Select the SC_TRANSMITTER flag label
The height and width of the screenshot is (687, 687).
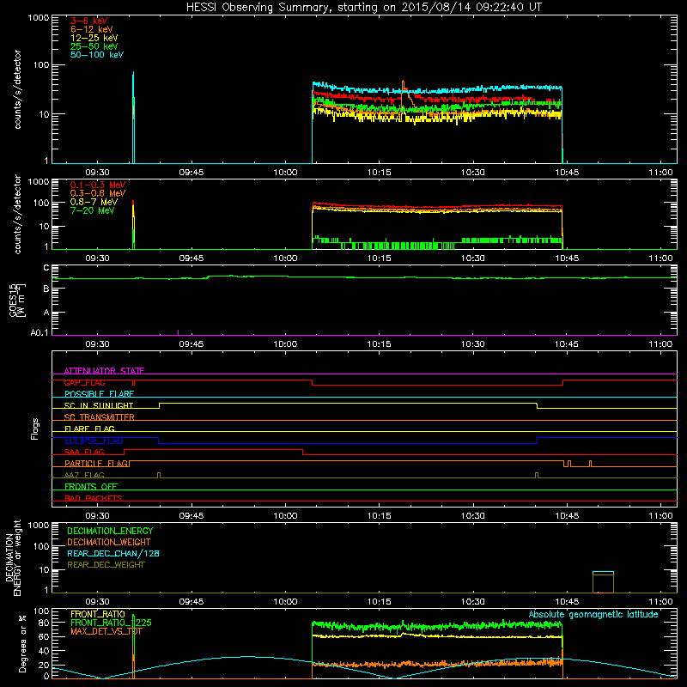[x=99, y=417]
